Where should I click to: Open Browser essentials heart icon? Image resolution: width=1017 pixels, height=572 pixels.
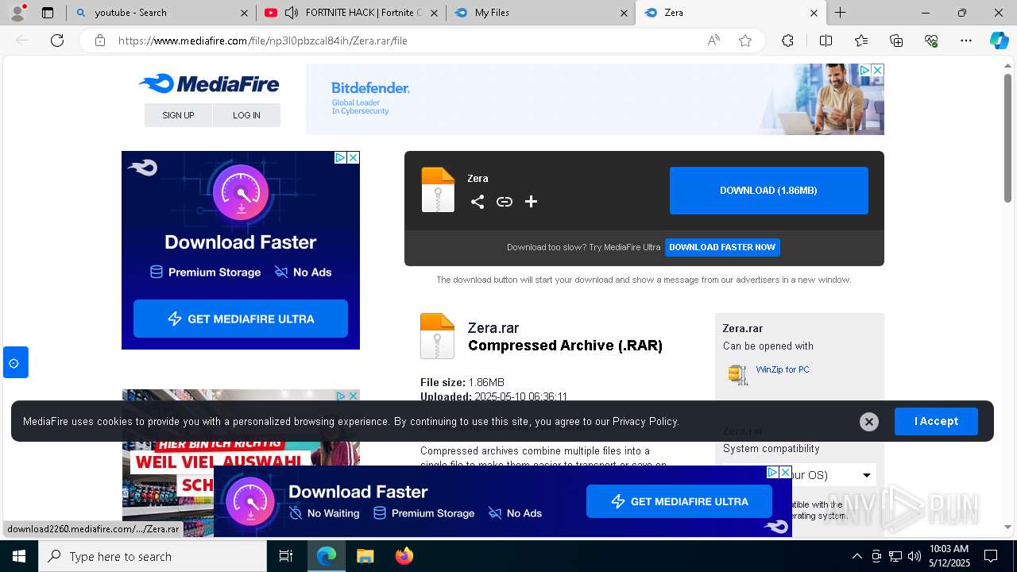931,41
